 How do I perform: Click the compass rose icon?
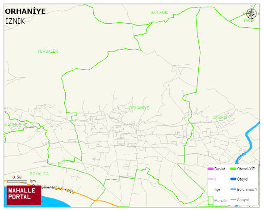[x=251, y=13]
